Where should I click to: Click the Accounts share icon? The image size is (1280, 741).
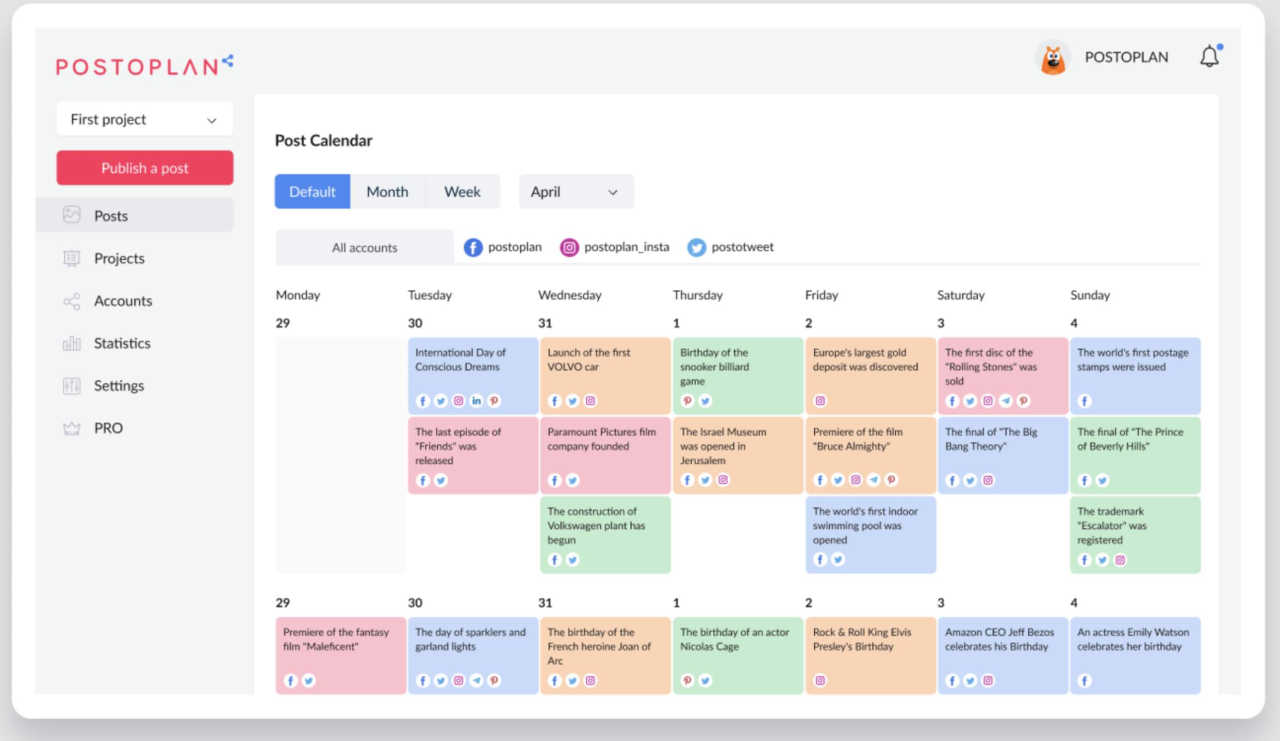click(72, 301)
